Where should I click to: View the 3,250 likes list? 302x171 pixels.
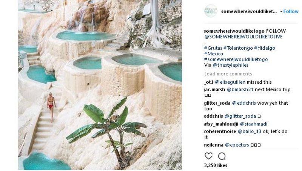(x=216, y=165)
